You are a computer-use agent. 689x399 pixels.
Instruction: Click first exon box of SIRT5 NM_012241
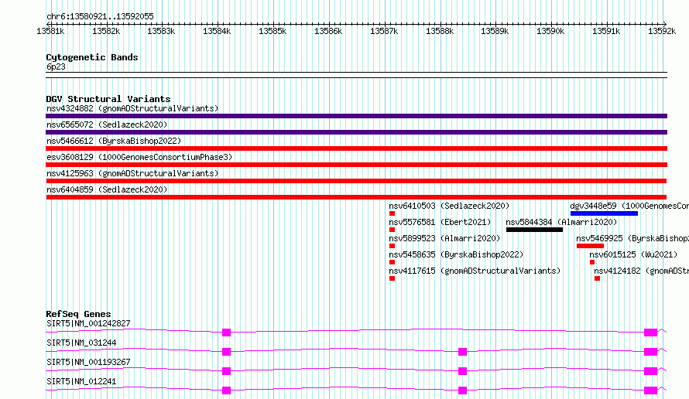coord(226,390)
